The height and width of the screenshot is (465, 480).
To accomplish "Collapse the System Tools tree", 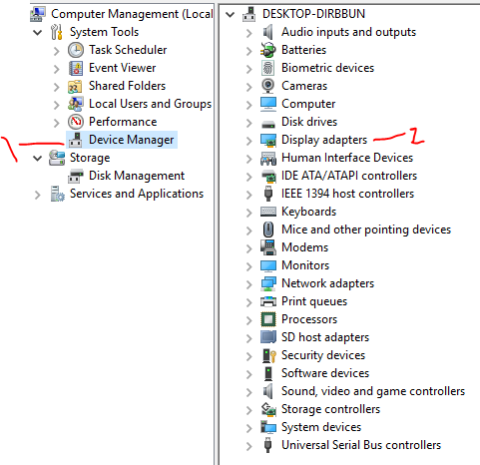I will (38, 33).
